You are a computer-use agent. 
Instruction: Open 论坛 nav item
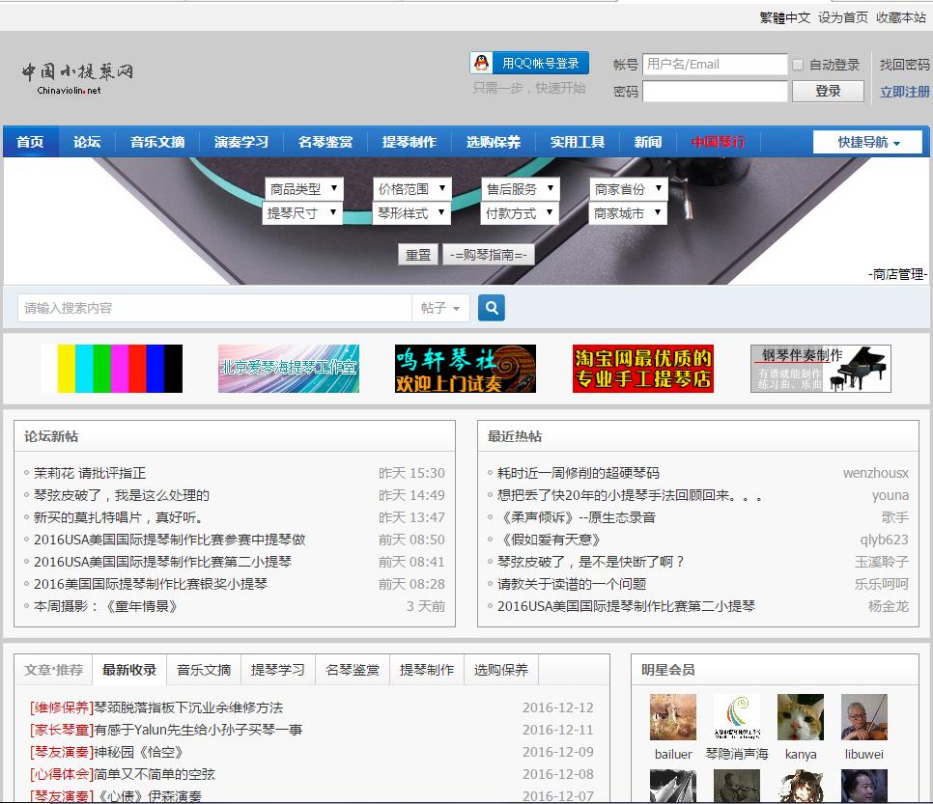pos(87,142)
